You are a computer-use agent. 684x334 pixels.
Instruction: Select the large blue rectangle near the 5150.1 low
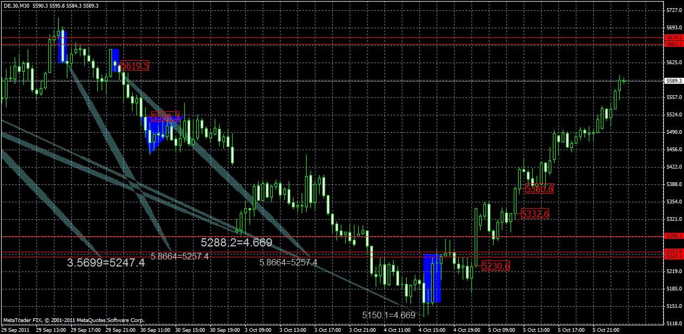click(x=432, y=278)
